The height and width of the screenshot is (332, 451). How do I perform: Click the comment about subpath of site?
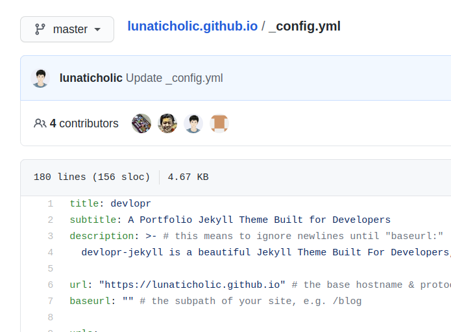[x=250, y=301]
